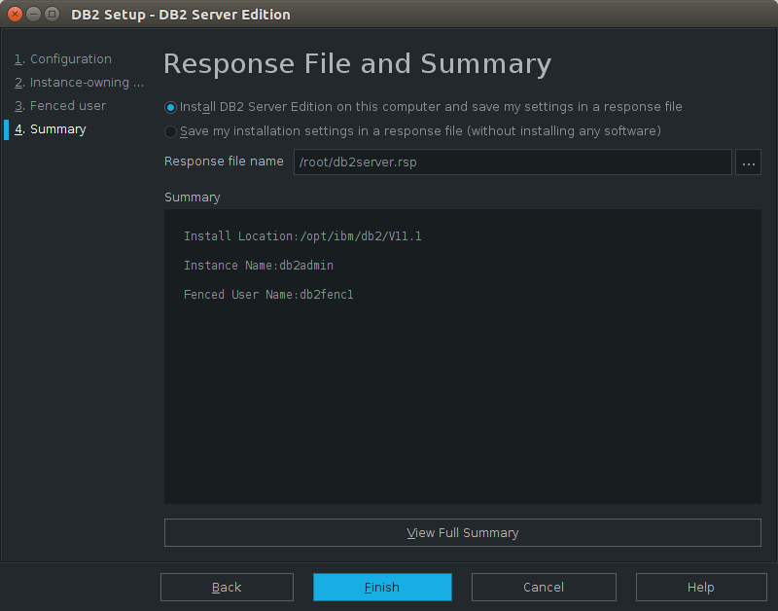Go Back to previous step
This screenshot has height=611, width=778.
click(227, 588)
